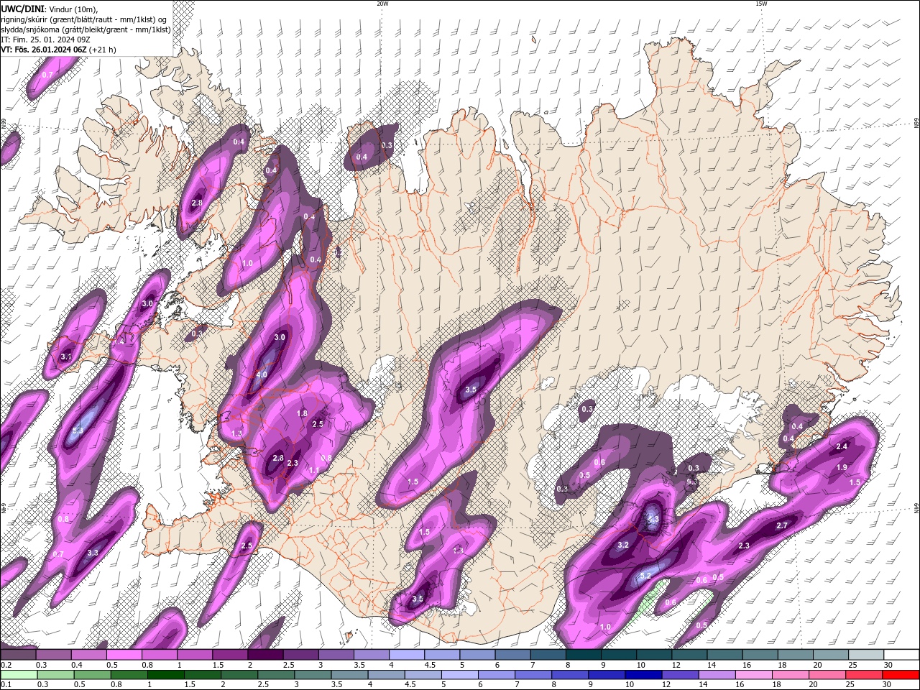
Task: Click the '15W' longitude label
Action: [761, 4]
